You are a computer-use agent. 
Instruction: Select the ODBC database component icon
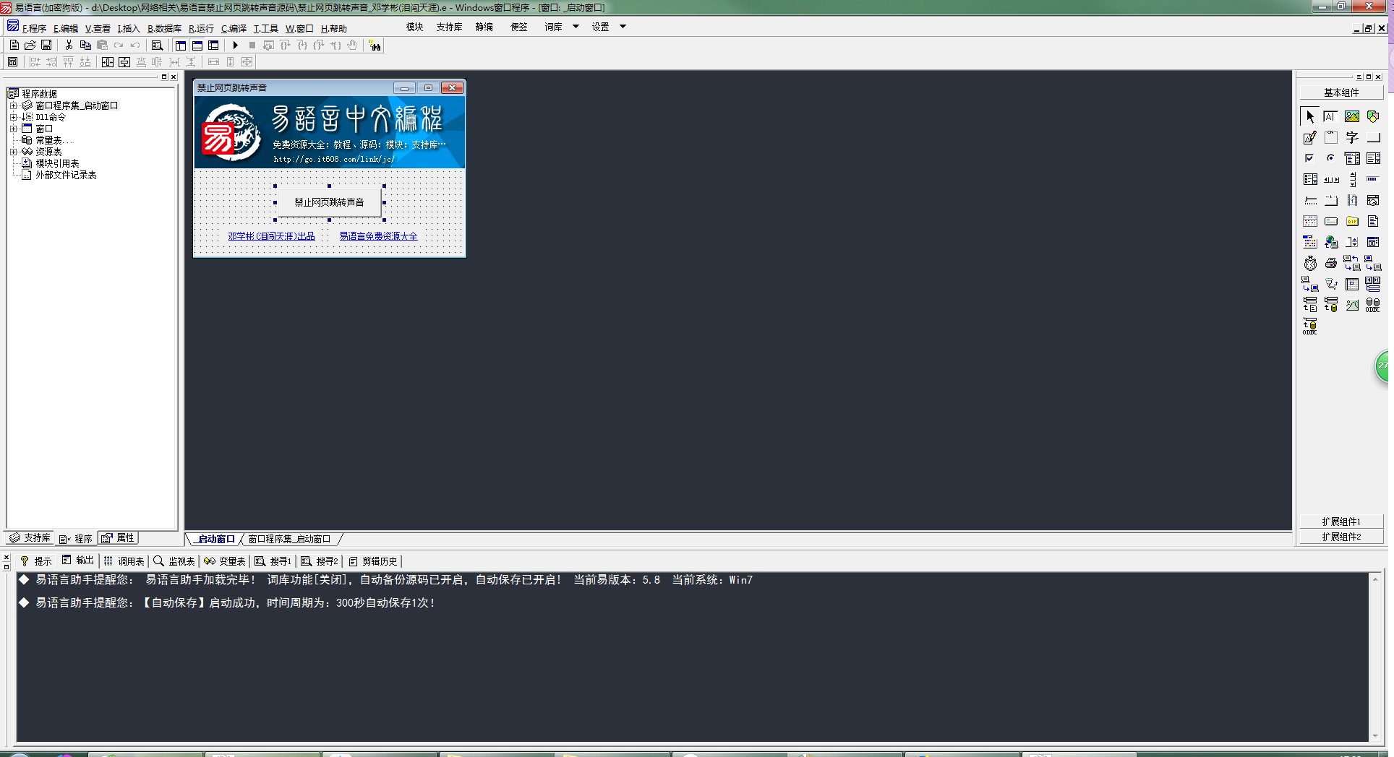click(1373, 305)
